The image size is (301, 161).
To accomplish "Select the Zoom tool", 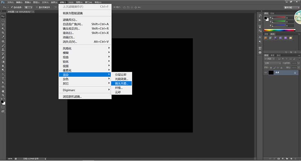I will pyautogui.click(x=3, y=95).
